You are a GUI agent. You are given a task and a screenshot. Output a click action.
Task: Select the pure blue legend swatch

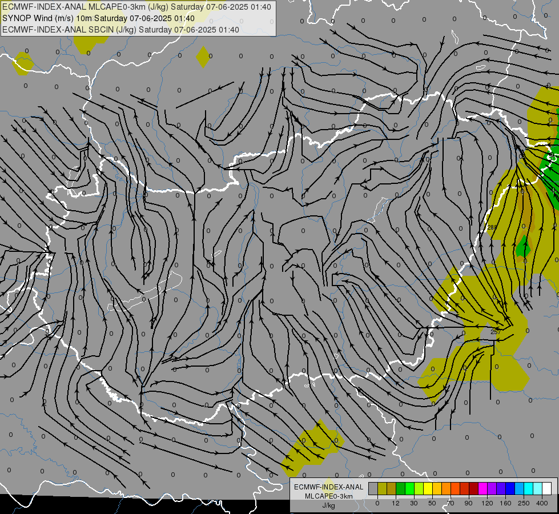point(510,488)
